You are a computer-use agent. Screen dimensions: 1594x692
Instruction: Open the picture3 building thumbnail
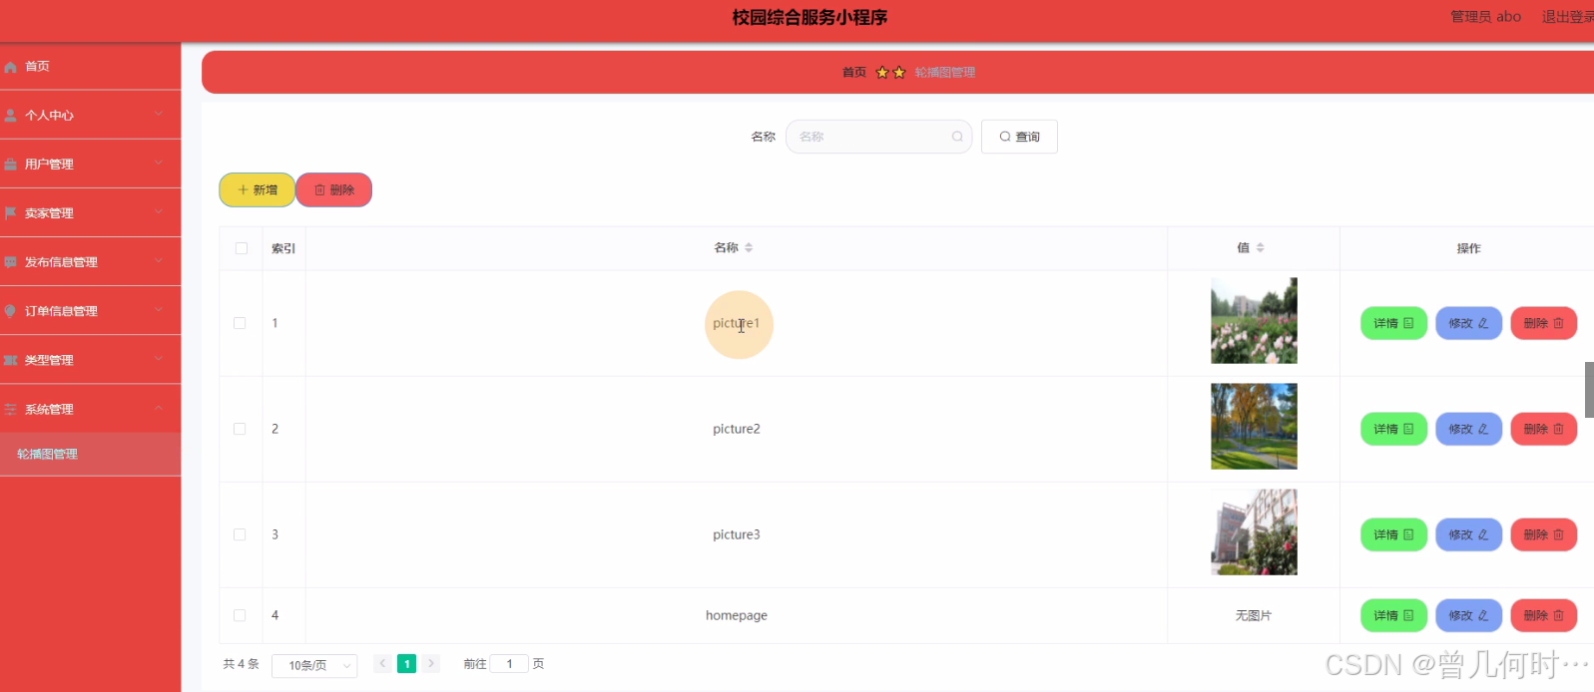[x=1254, y=532]
